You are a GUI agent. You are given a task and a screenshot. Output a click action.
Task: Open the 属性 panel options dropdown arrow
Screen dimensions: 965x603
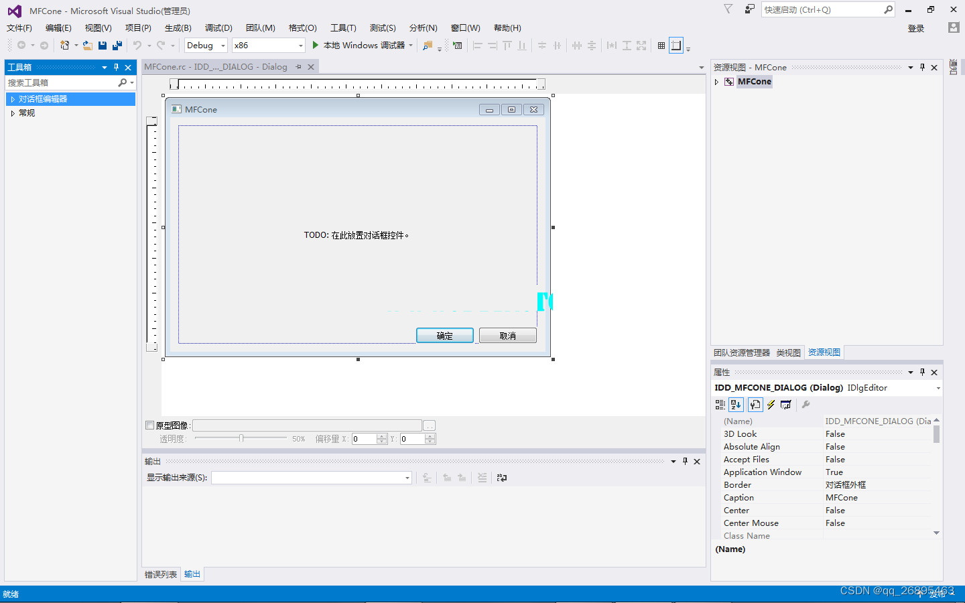click(x=911, y=372)
